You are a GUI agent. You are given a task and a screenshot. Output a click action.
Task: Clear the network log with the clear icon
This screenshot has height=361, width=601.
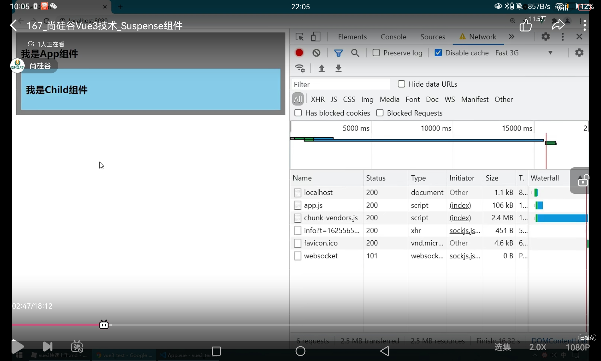[x=316, y=53]
